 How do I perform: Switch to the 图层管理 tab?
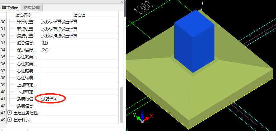pyautogui.click(x=32, y=8)
